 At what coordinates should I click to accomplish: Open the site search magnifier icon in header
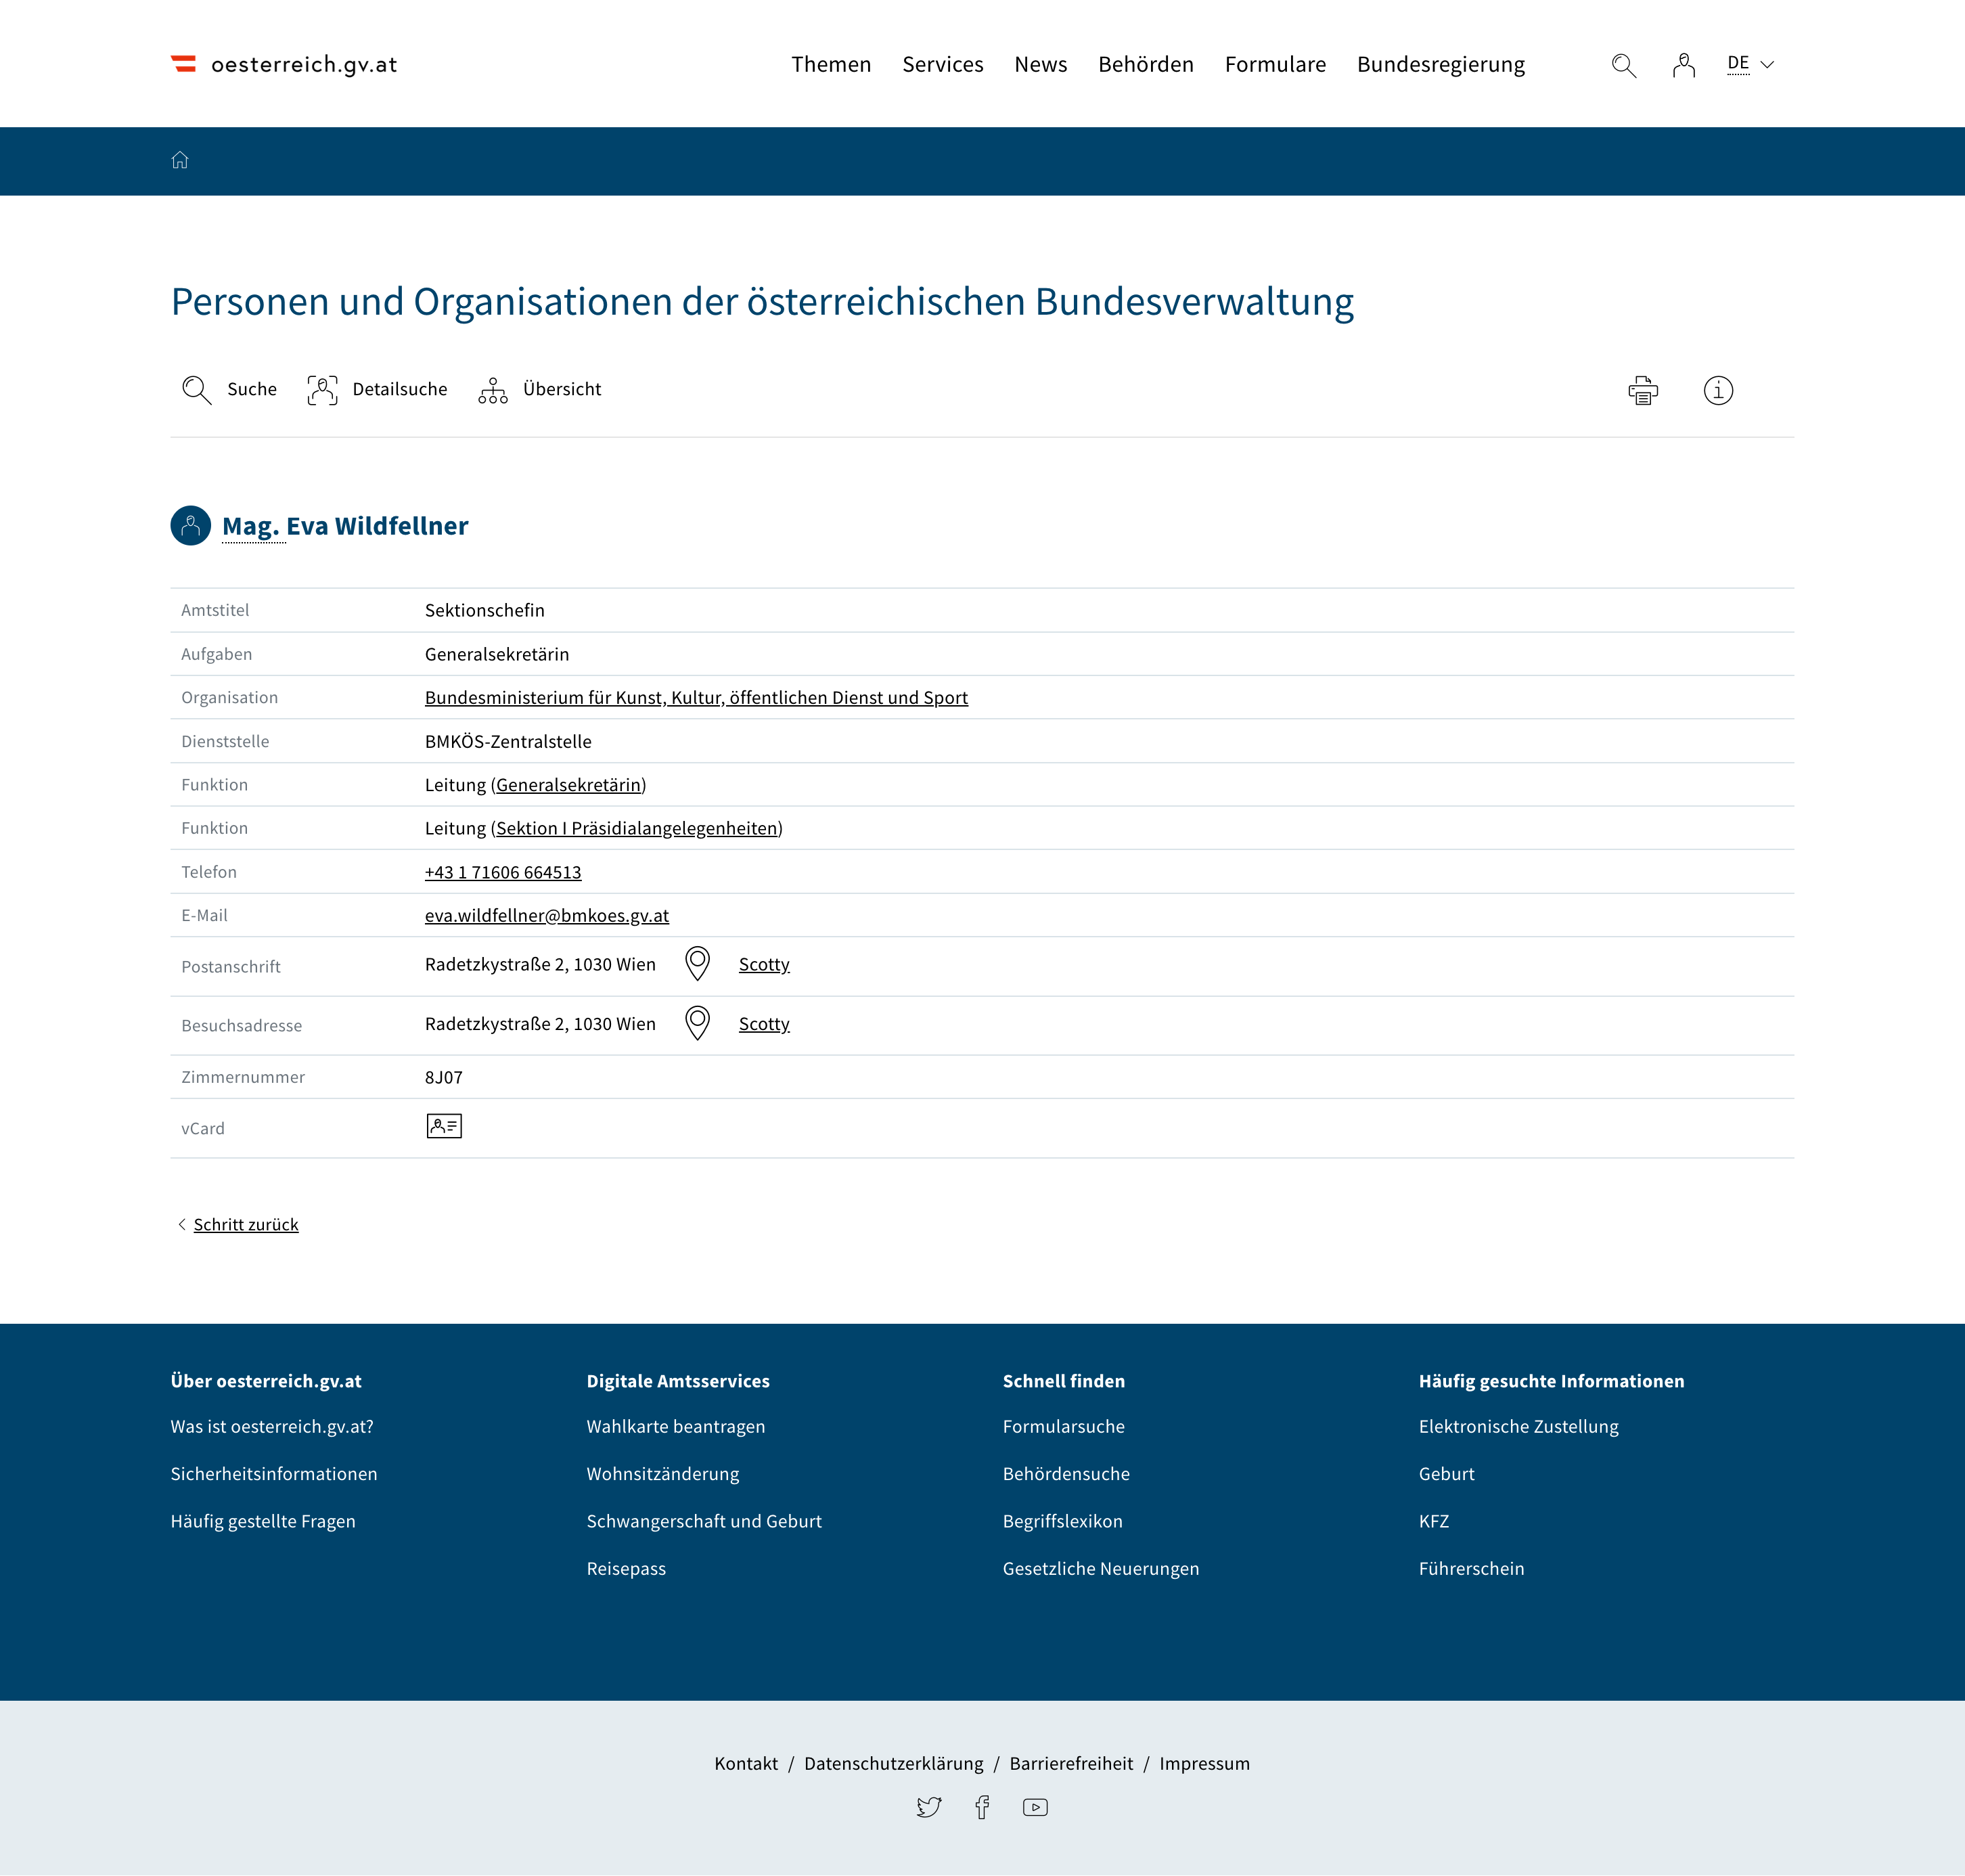[x=1624, y=65]
